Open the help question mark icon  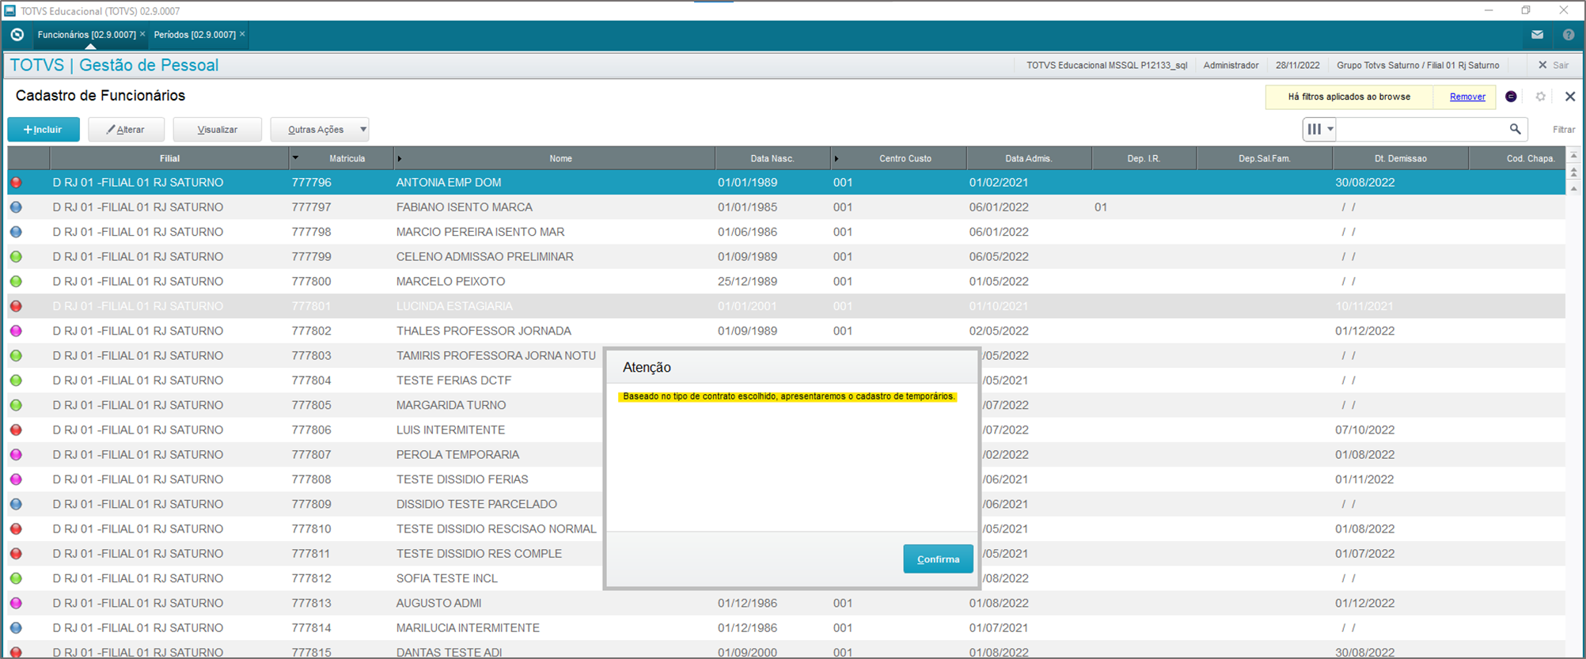(x=1569, y=35)
